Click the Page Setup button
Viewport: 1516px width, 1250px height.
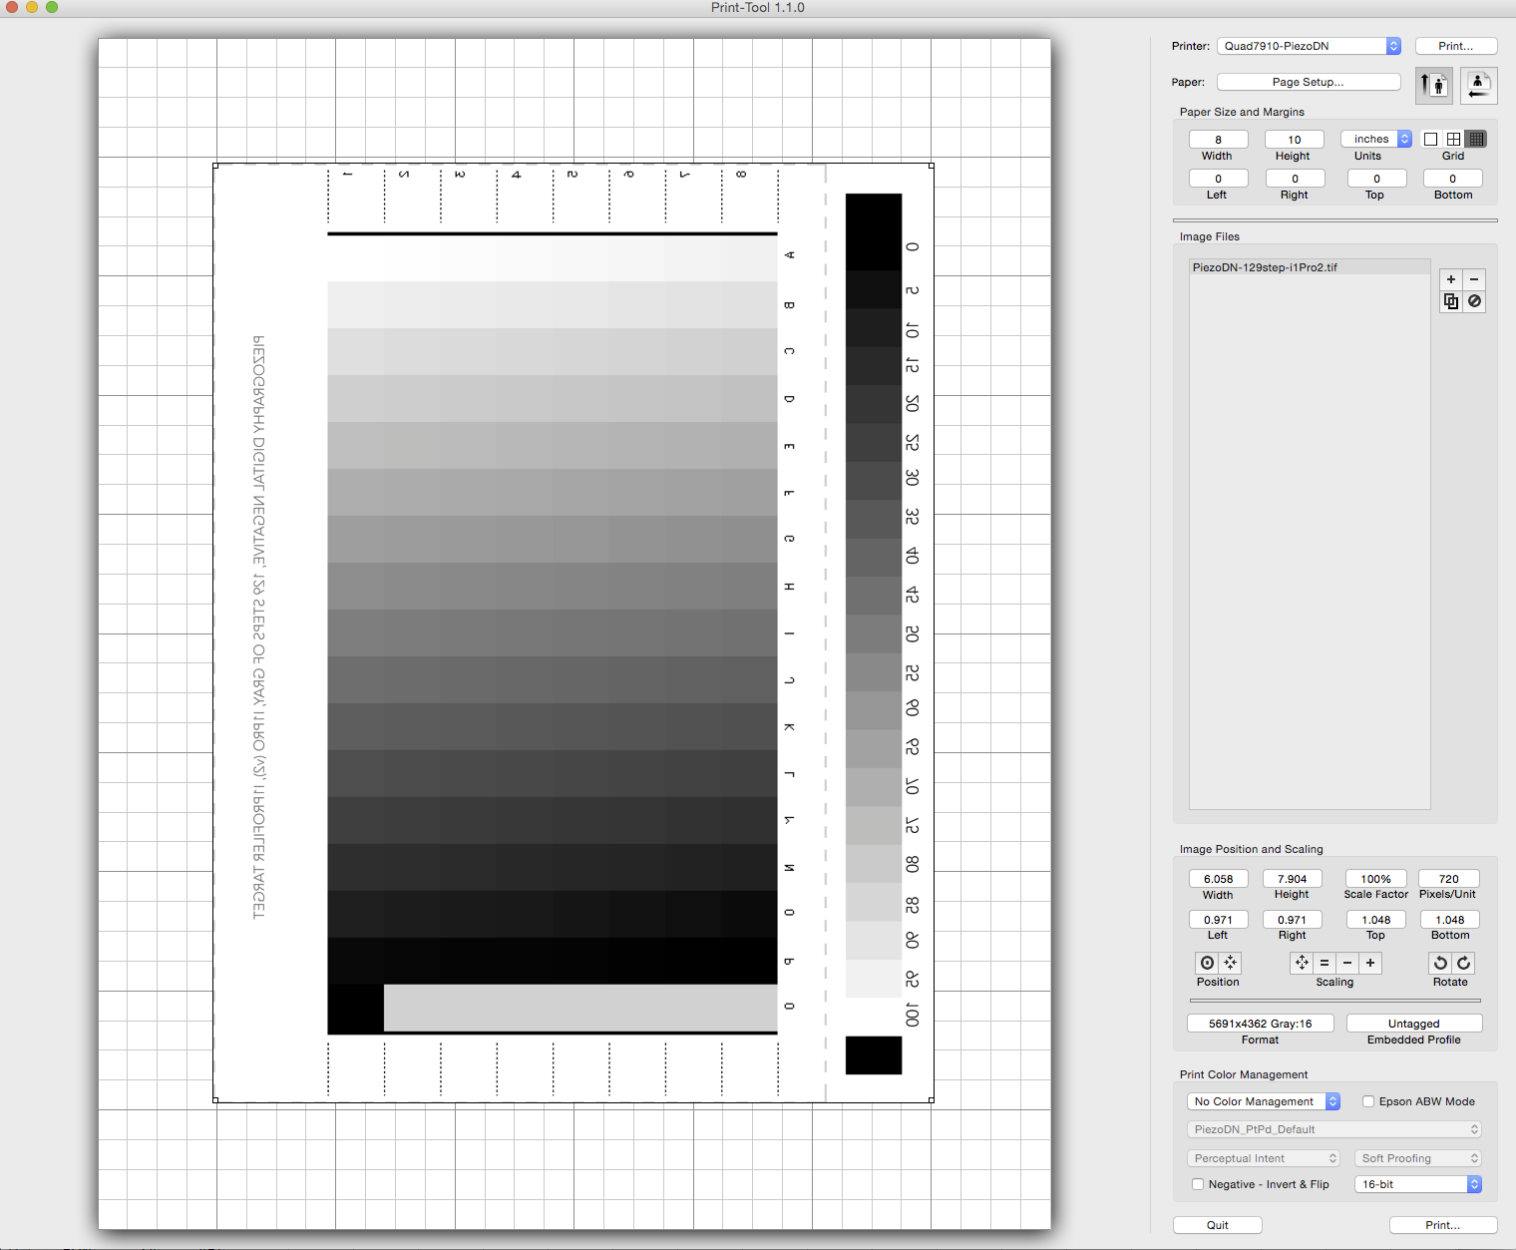tap(1308, 82)
